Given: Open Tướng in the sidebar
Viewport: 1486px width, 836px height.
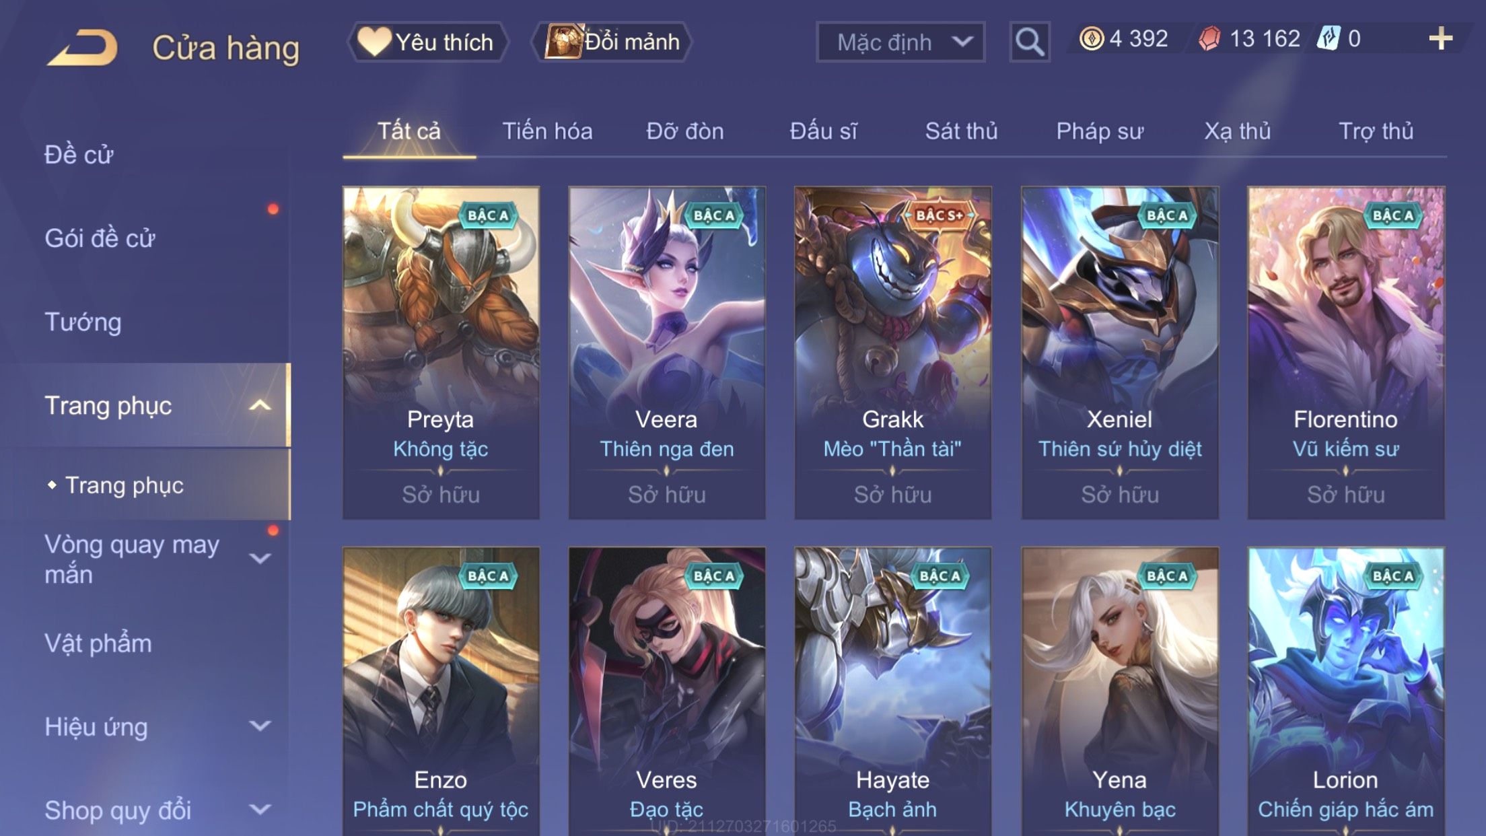Looking at the screenshot, I should [x=83, y=322].
